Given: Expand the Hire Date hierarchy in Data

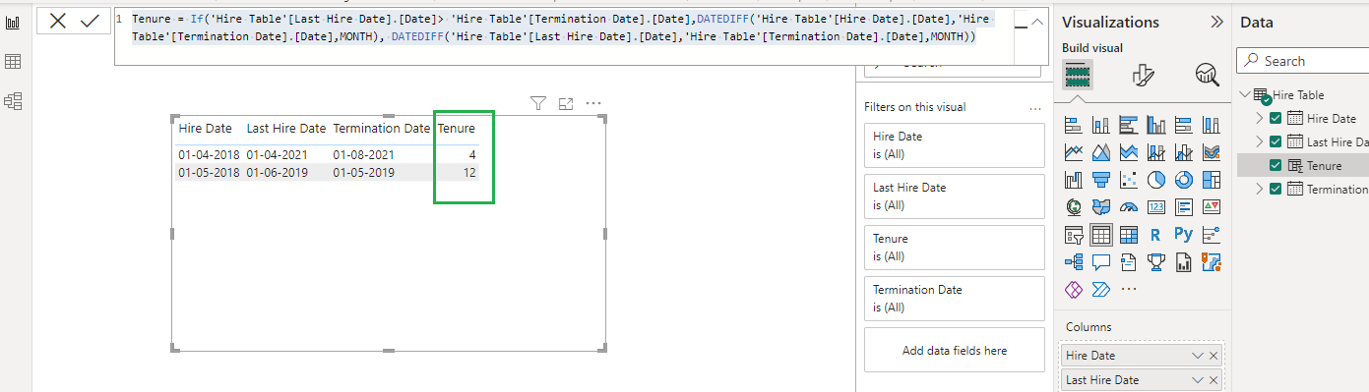Looking at the screenshot, I should click(1260, 118).
